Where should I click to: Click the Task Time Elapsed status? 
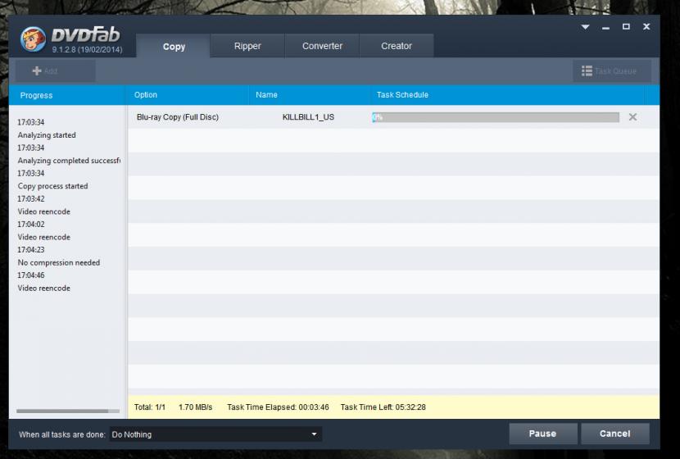278,407
